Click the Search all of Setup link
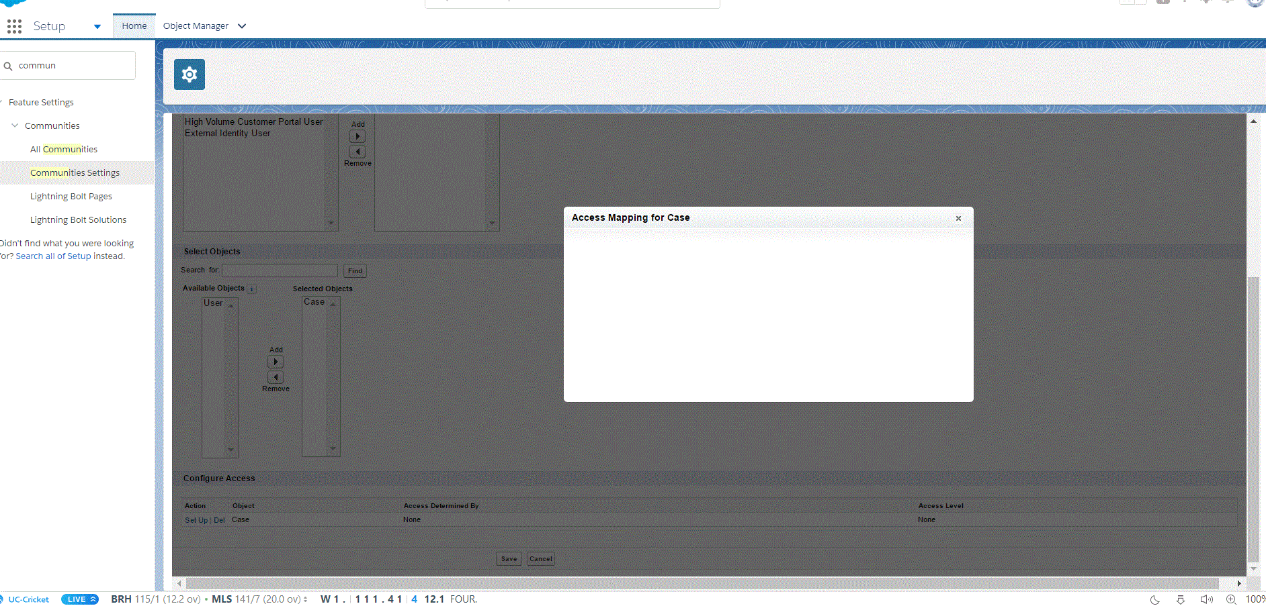 tap(53, 256)
